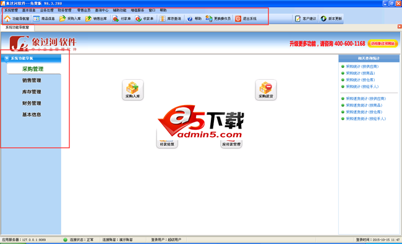Open the 零售会员 menu
Viewport: 402px width, 244px height.
coord(83,11)
